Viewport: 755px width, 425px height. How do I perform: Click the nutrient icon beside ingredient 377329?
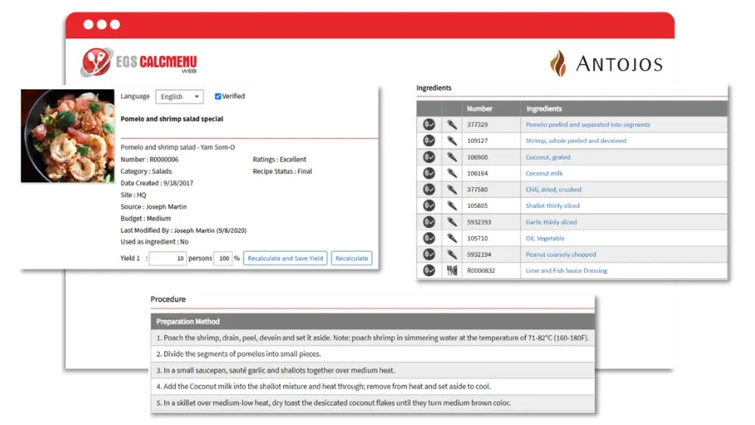pyautogui.click(x=428, y=125)
